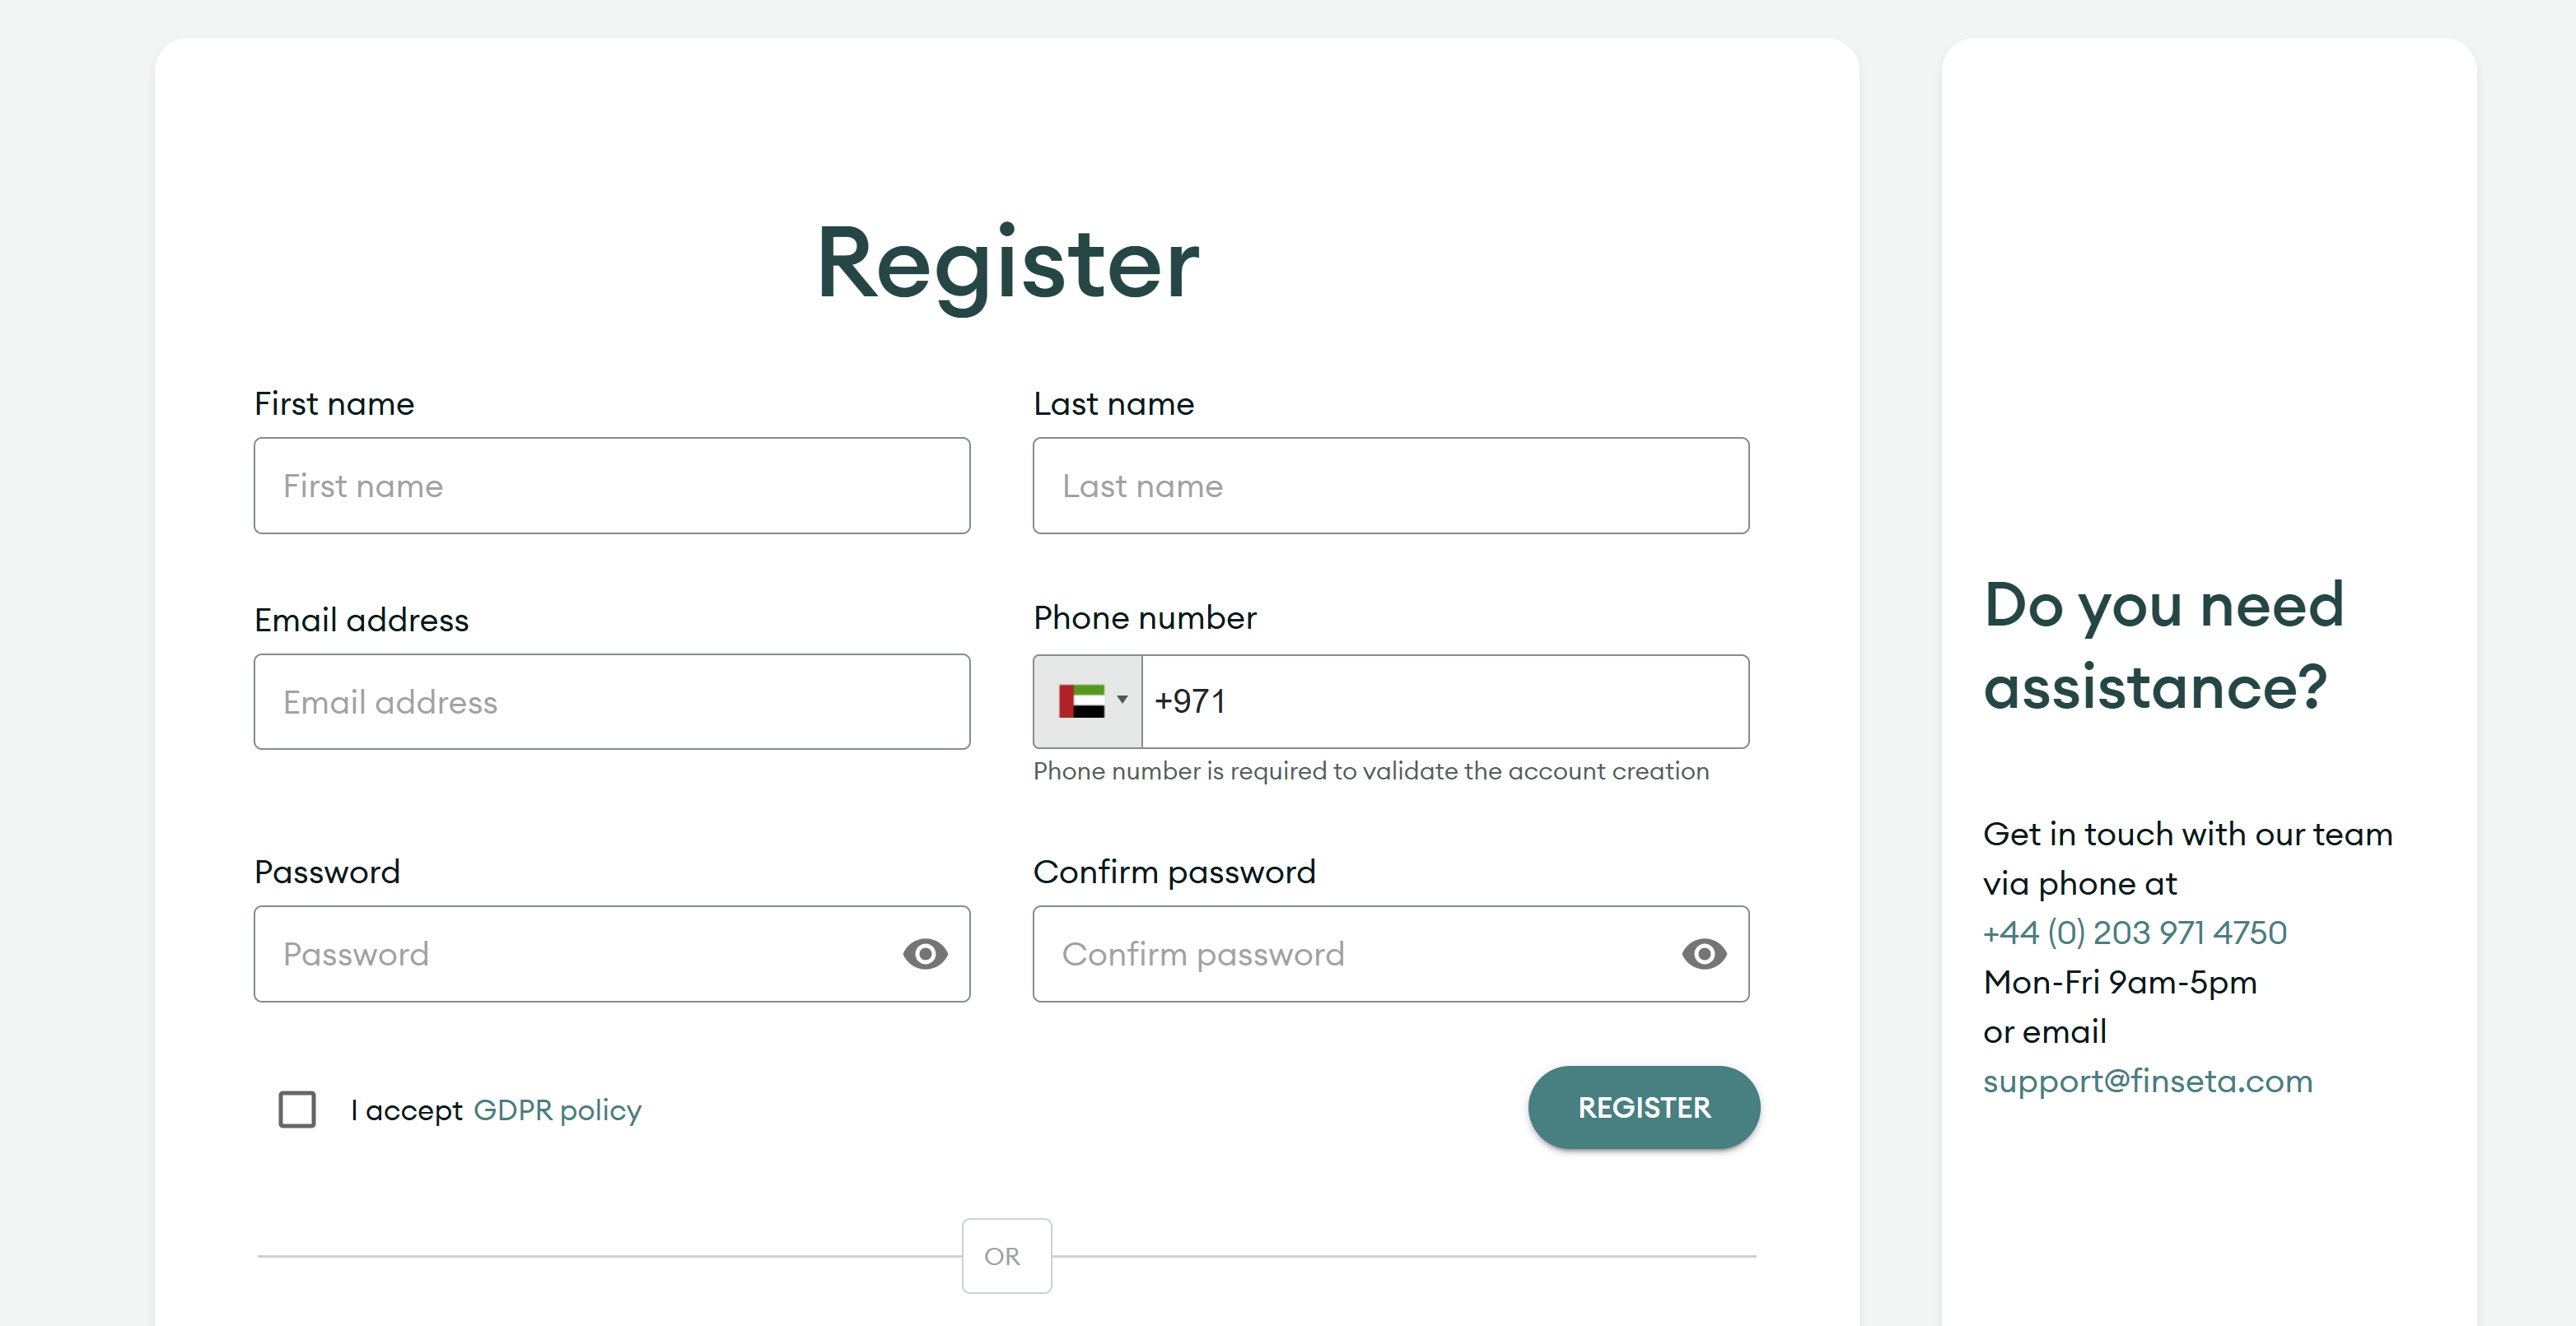The image size is (2576, 1326).
Task: Select the Email address text box
Action: tap(611, 701)
